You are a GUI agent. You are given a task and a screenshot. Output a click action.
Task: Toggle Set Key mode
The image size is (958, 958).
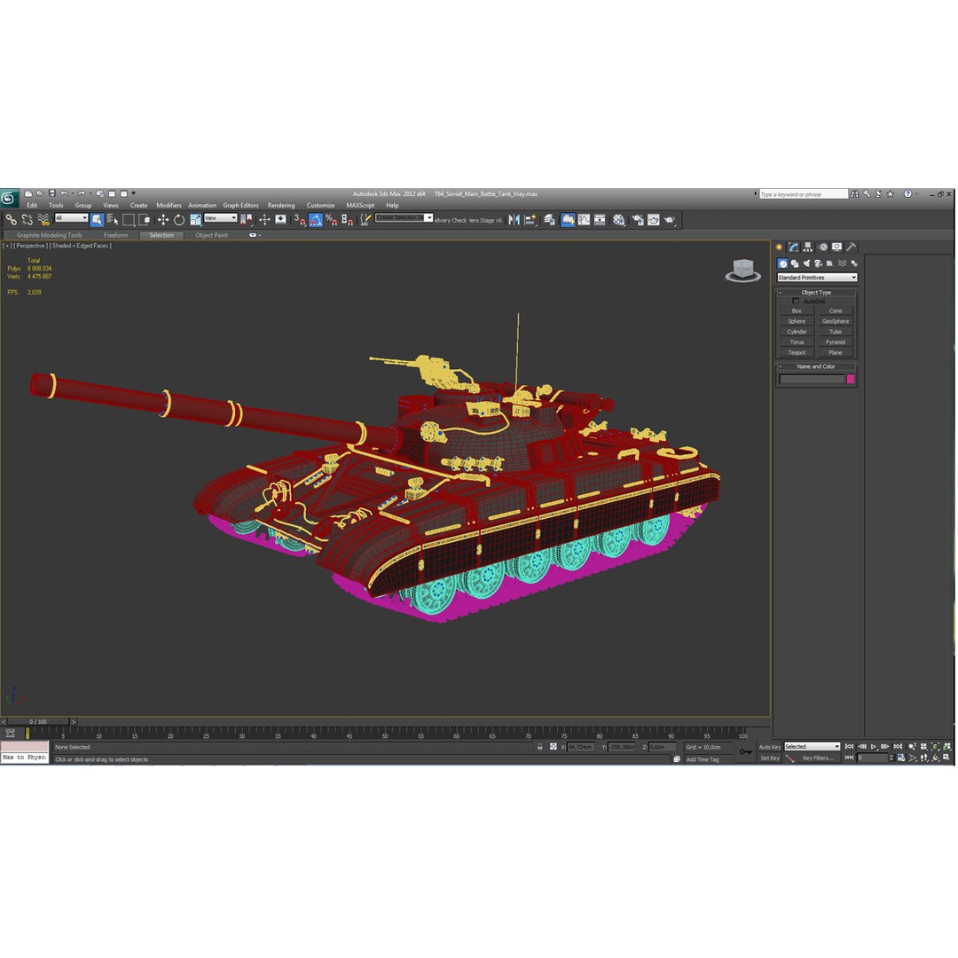(770, 758)
